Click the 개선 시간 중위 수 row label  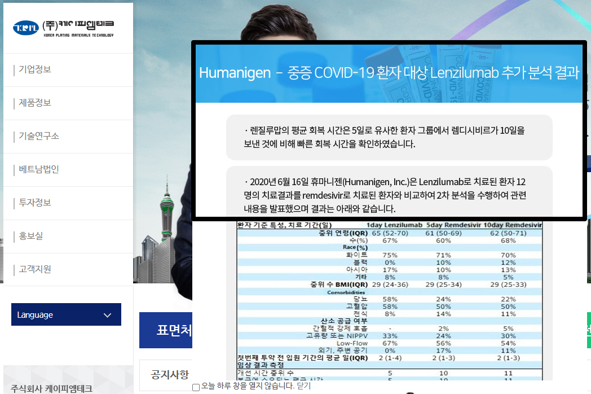pyautogui.click(x=266, y=373)
